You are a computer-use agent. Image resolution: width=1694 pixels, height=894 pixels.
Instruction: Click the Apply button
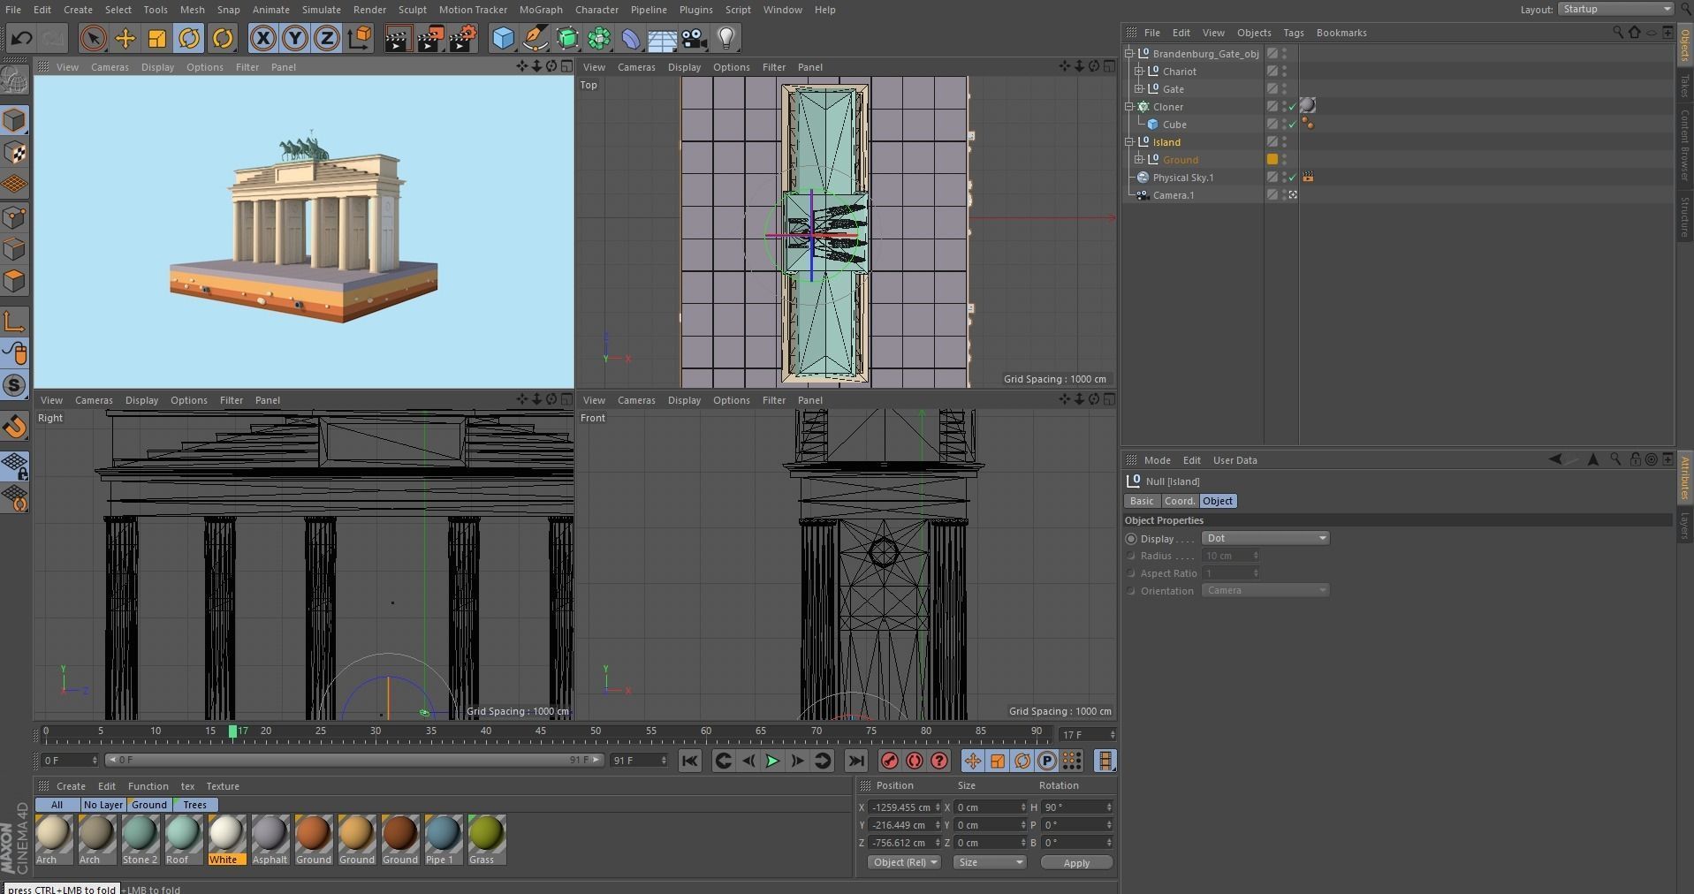(1076, 863)
